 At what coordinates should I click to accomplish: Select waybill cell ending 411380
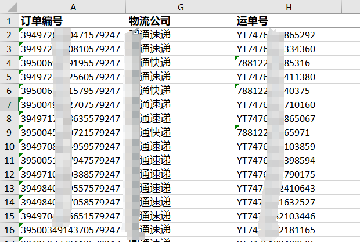(289, 77)
